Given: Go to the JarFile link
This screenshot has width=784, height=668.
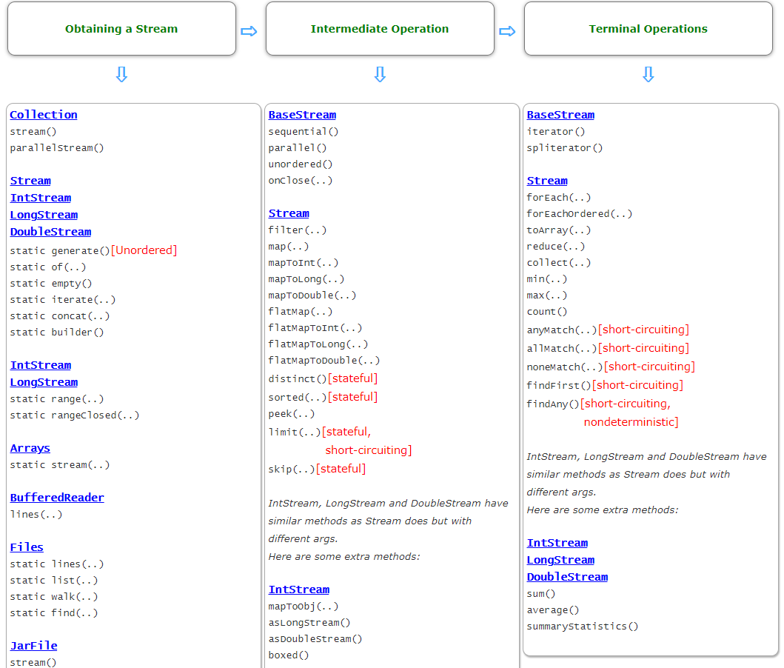Looking at the screenshot, I should point(33,646).
